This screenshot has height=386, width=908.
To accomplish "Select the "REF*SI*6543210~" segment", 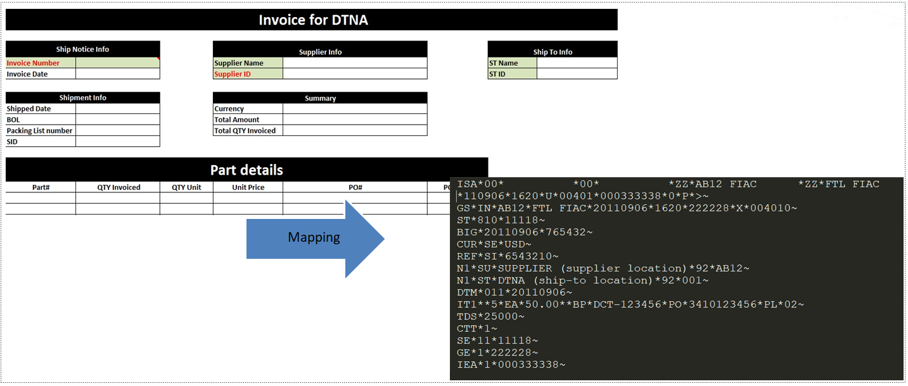I will click(x=508, y=256).
